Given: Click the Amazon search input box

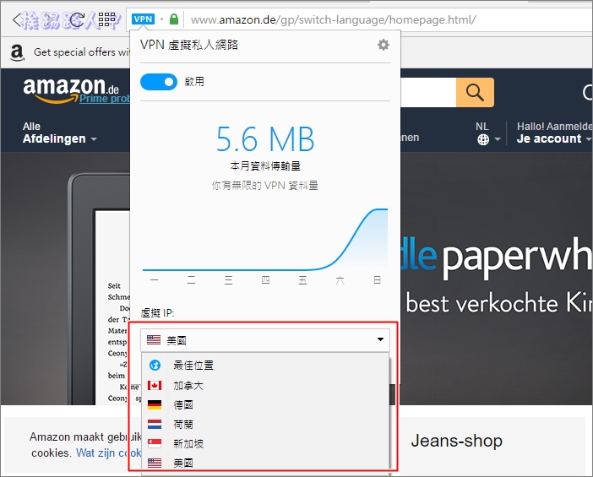Looking at the screenshot, I should point(428,92).
